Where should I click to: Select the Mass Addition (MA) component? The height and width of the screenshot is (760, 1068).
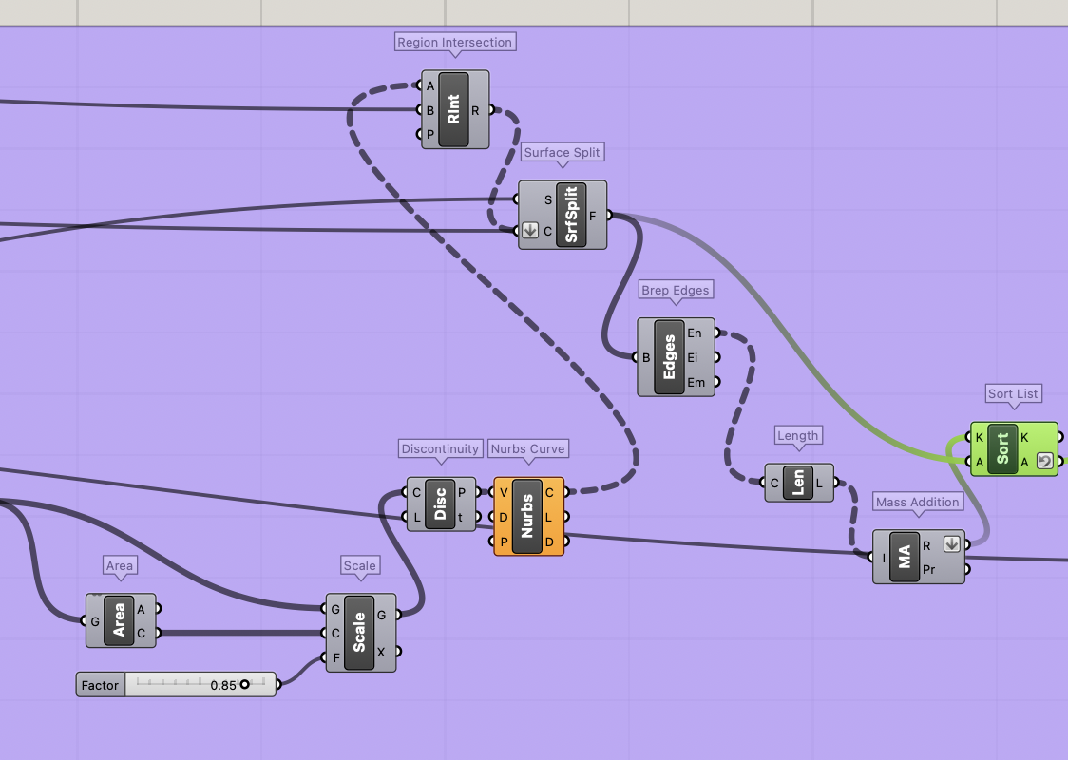point(905,558)
